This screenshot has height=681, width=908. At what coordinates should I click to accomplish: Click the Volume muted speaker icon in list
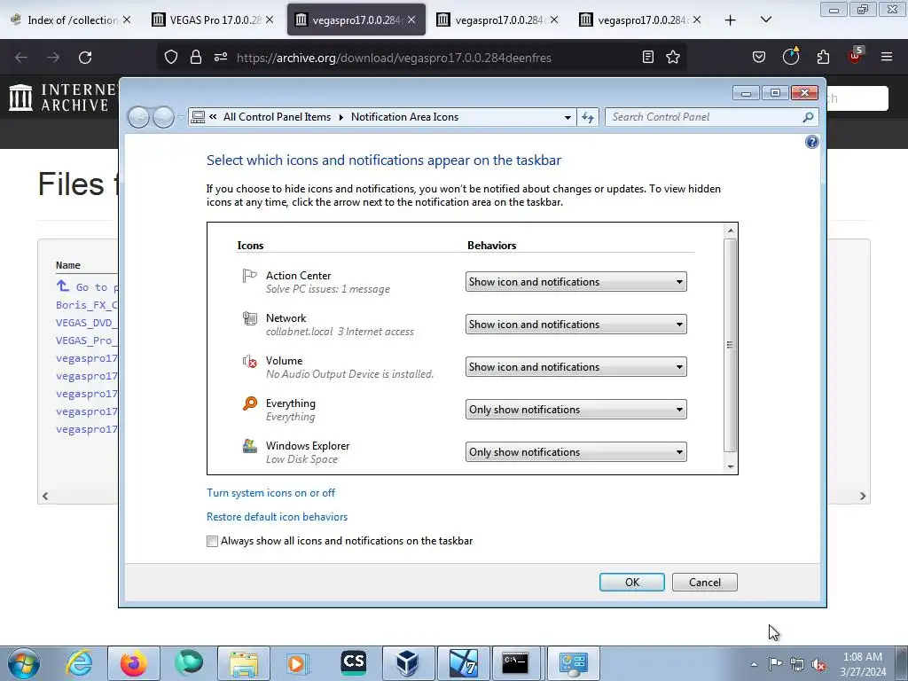(249, 362)
